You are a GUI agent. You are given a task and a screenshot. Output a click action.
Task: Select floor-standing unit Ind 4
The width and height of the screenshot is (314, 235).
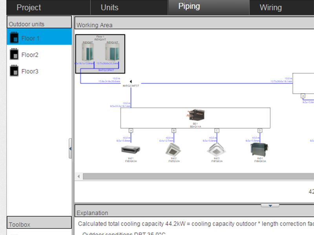(x=259, y=149)
